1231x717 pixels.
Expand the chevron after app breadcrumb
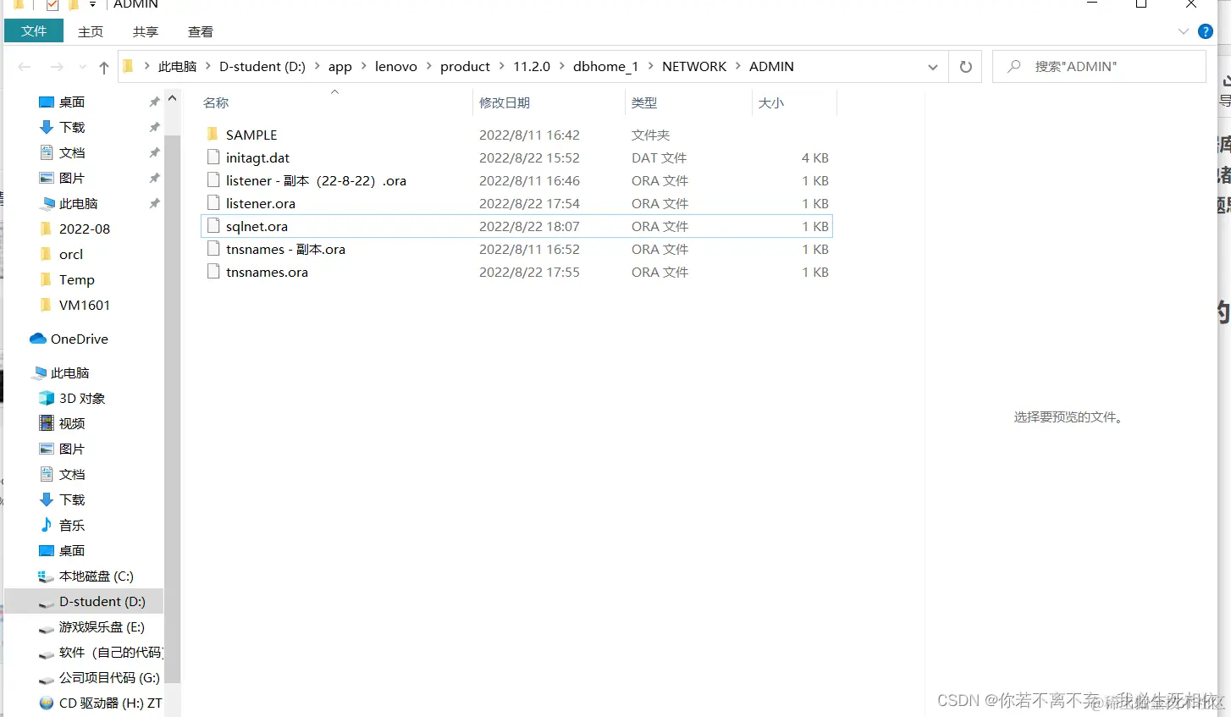coord(364,66)
